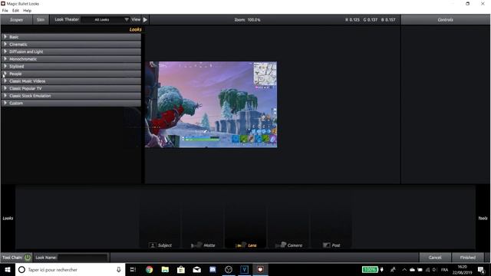Image resolution: width=491 pixels, height=276 pixels.
Task: Switch to Vegas Pro on taskbar
Action: pyautogui.click(x=245, y=270)
